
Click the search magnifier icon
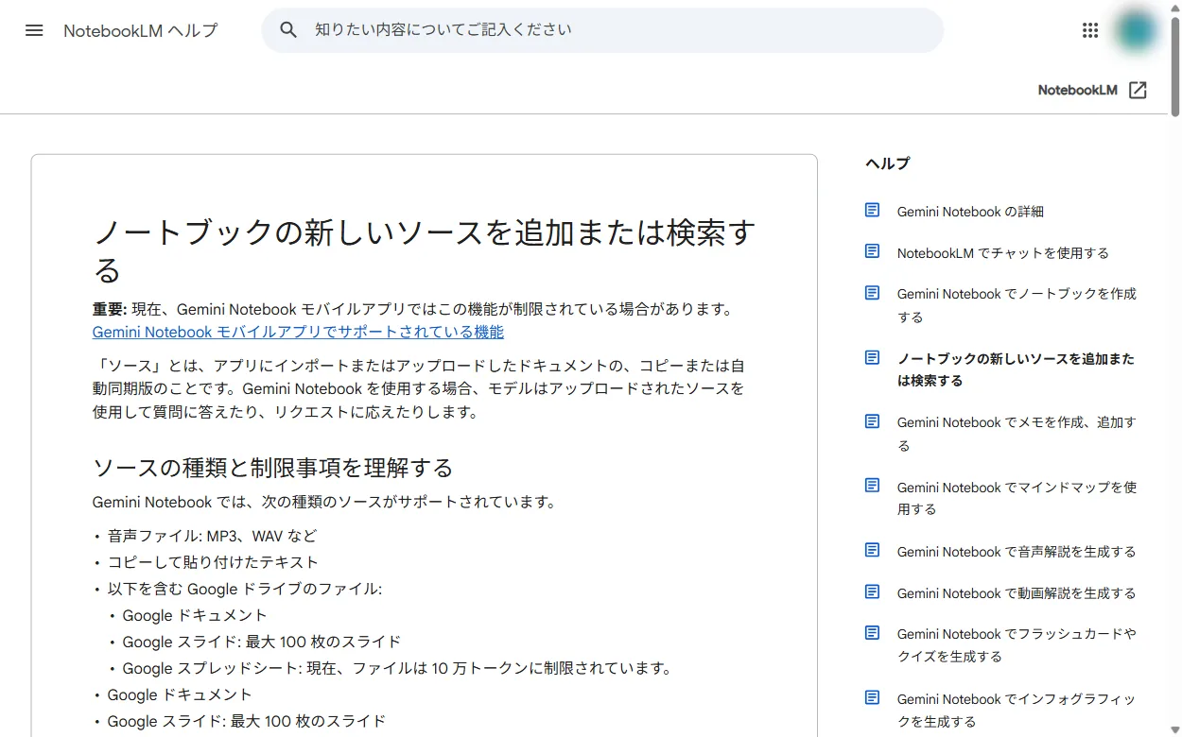pyautogui.click(x=289, y=30)
